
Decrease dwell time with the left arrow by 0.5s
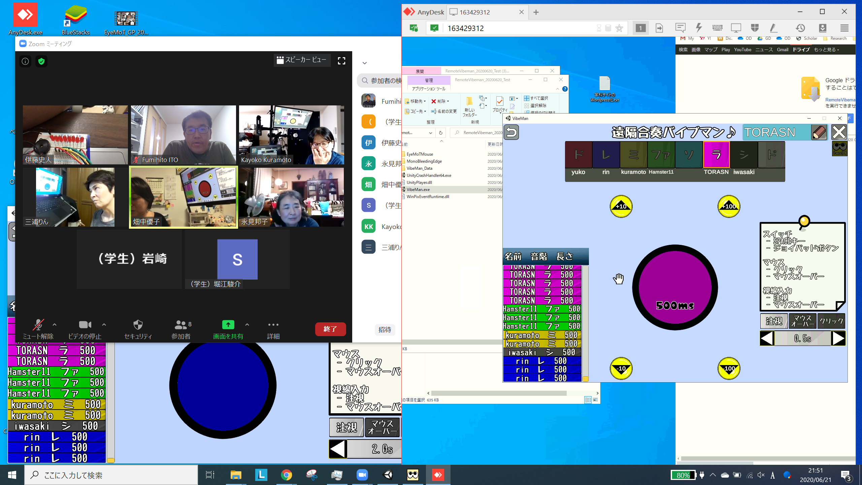(x=767, y=338)
